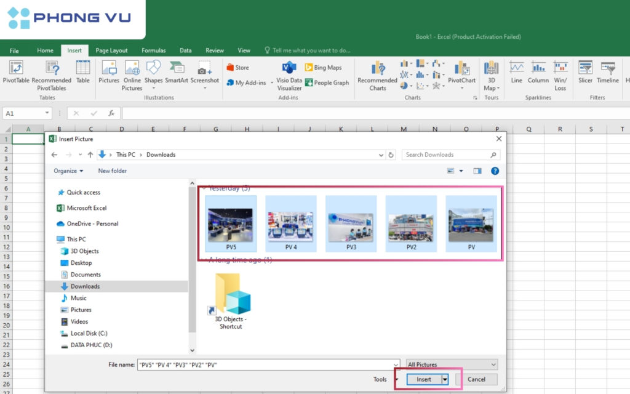Click the Cancel button
The width and height of the screenshot is (630, 394).
point(477,379)
